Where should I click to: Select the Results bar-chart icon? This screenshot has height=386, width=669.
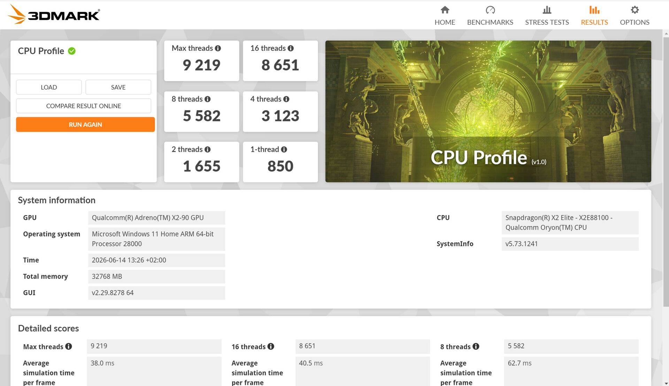pos(594,10)
